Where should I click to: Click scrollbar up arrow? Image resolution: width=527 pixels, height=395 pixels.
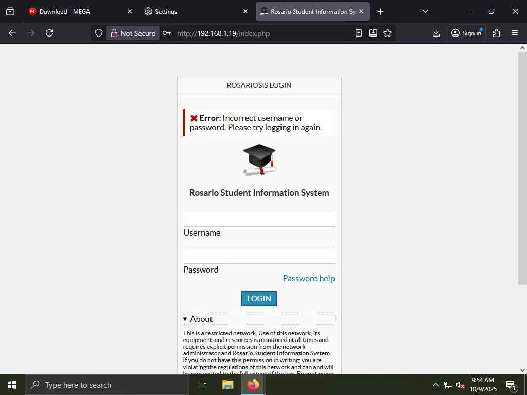pyautogui.click(x=522, y=48)
